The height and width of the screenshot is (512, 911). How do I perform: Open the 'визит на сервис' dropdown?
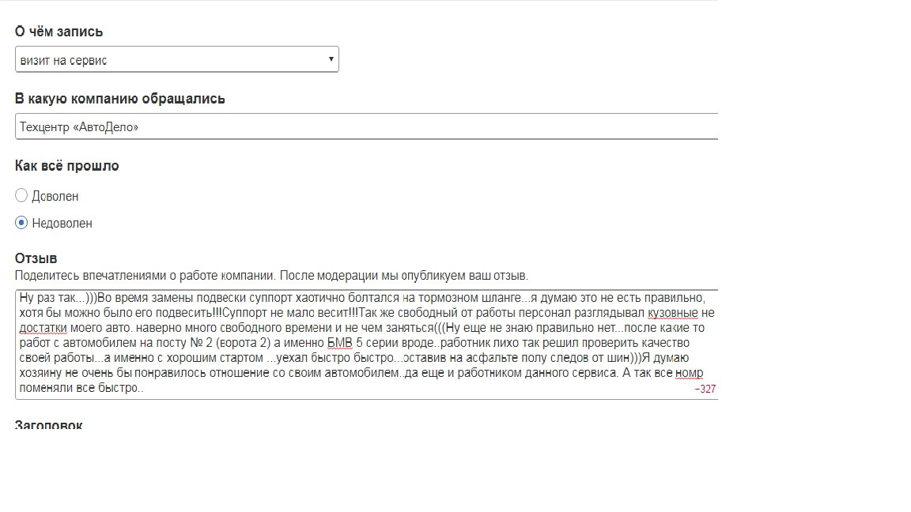coord(176,59)
